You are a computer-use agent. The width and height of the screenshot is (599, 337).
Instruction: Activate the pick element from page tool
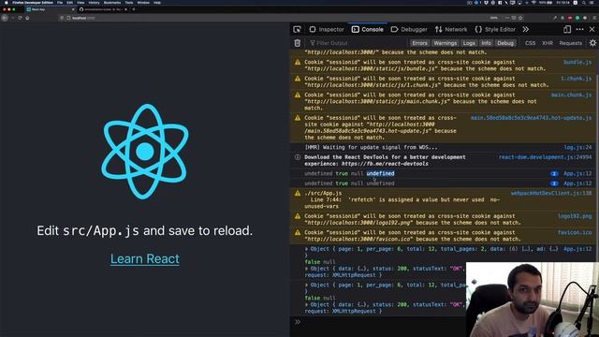tap(297, 29)
